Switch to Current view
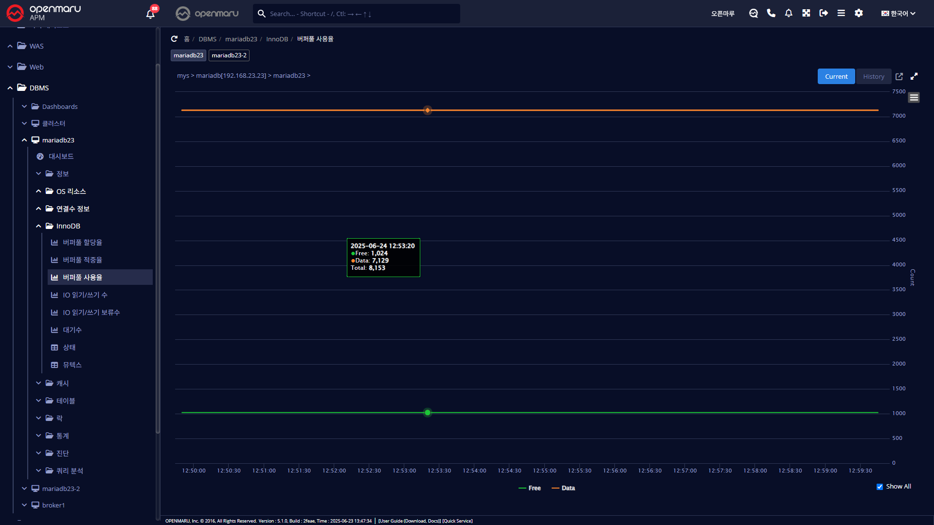 pyautogui.click(x=836, y=76)
